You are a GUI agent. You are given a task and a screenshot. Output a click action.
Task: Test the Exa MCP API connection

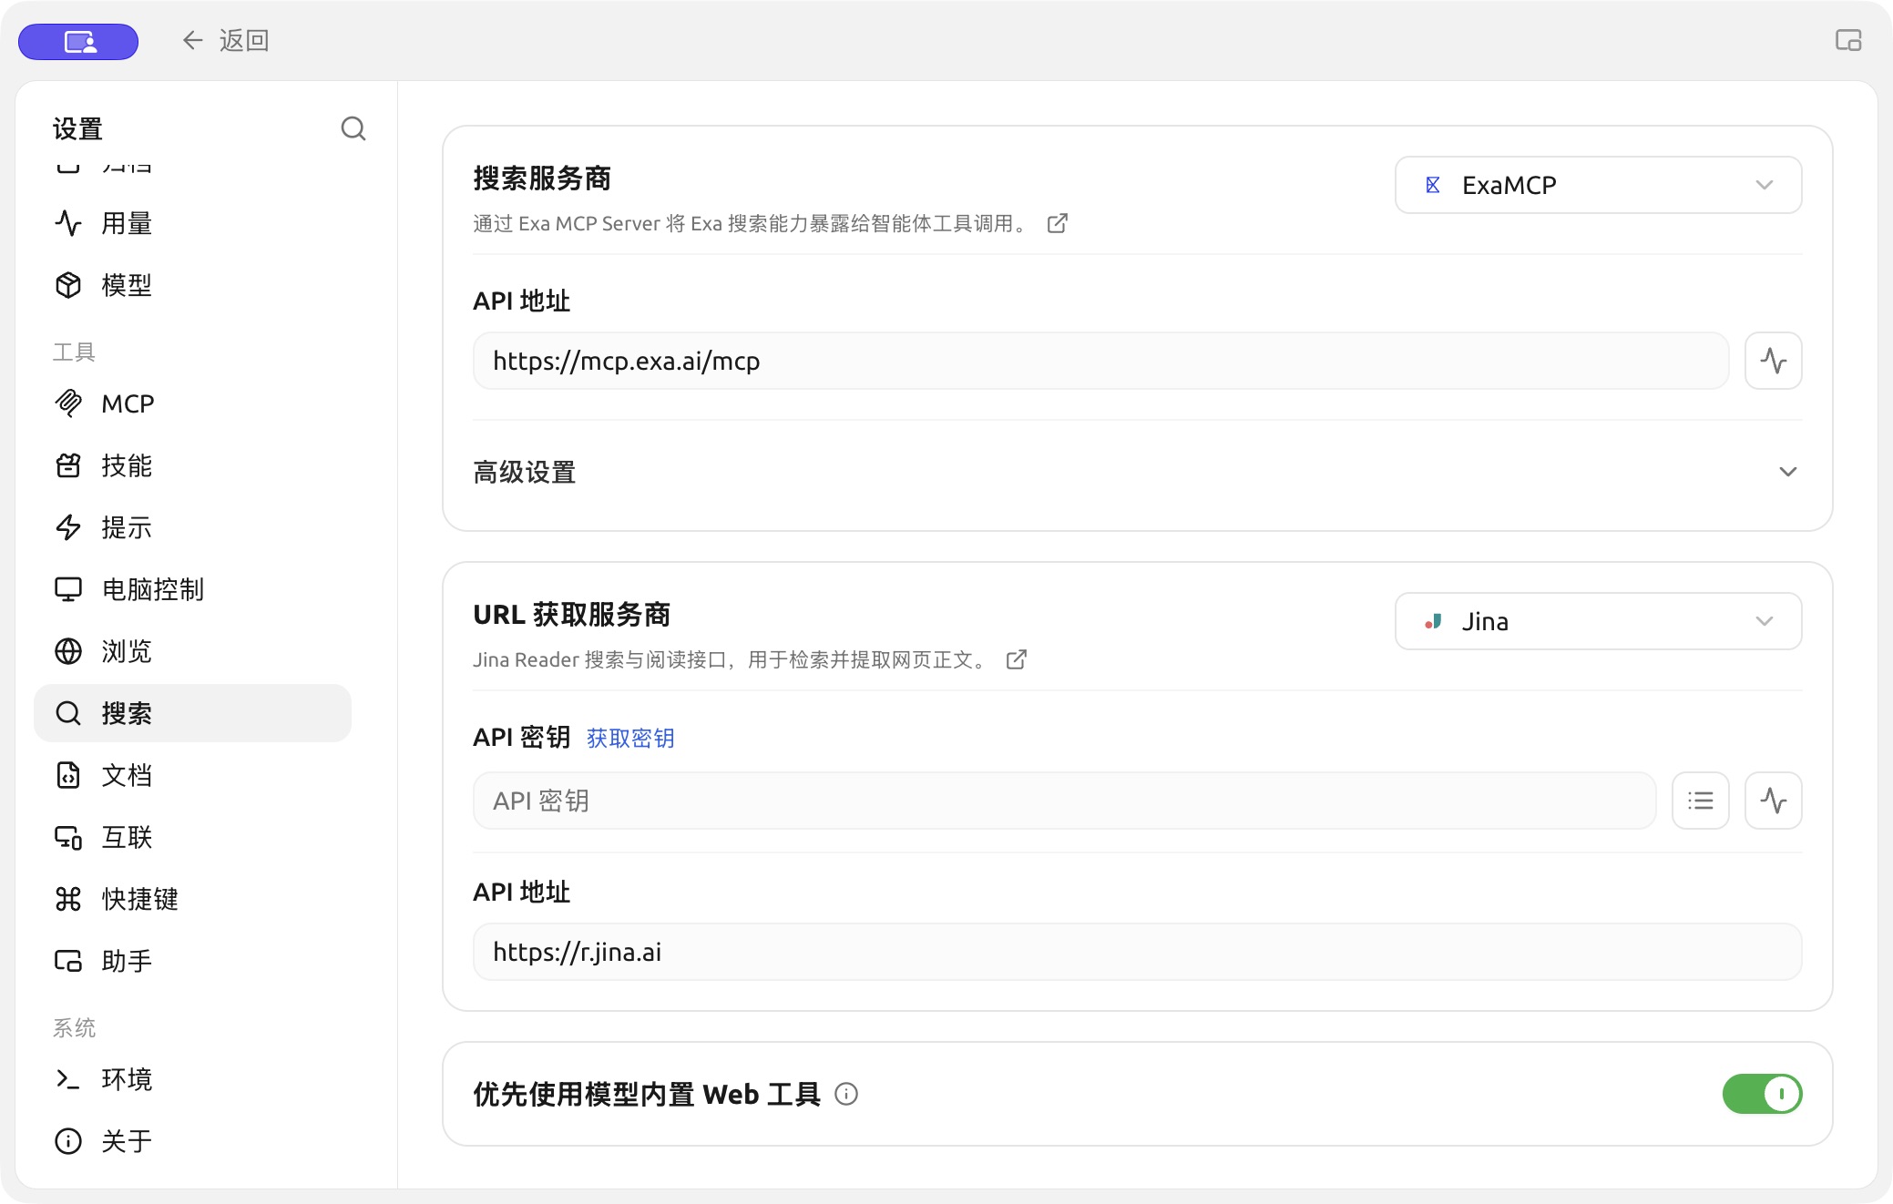[1773, 361]
